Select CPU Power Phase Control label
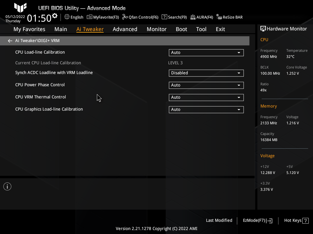Image resolution: width=313 pixels, height=234 pixels. coord(40,85)
